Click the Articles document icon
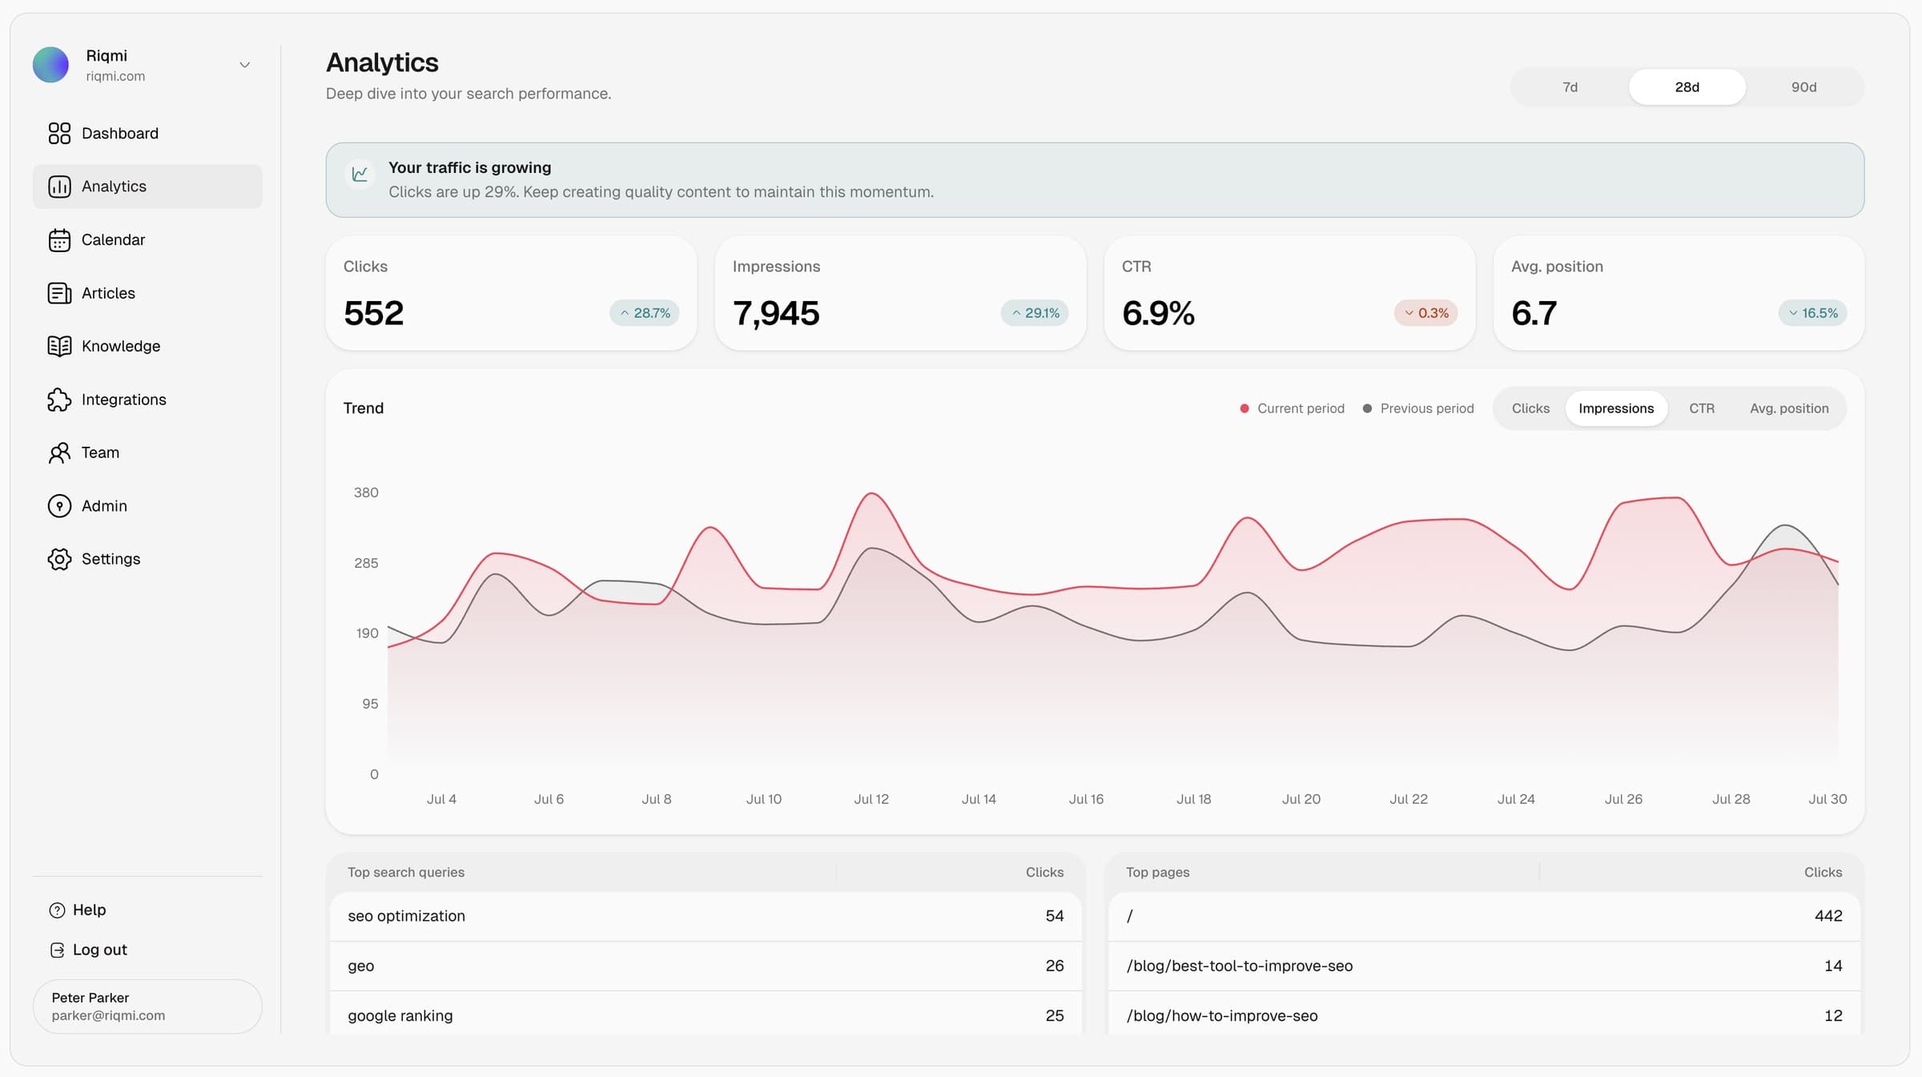This screenshot has width=1922, height=1077. coord(59,293)
